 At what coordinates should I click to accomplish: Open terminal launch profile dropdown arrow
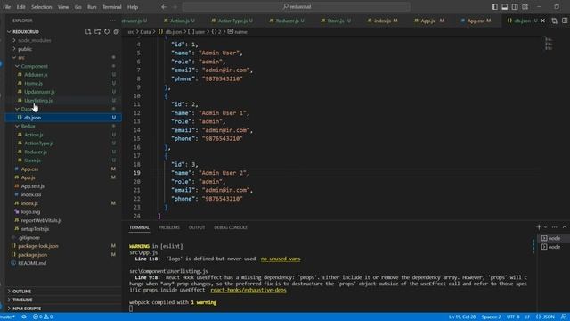coord(545,227)
